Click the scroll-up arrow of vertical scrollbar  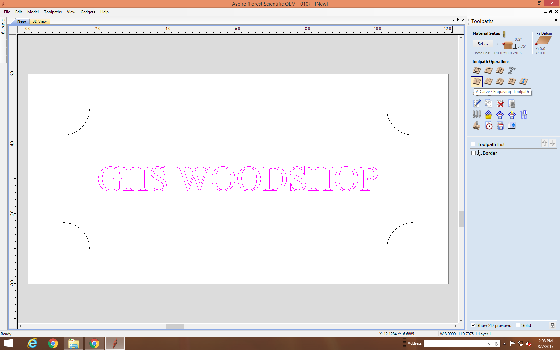461,38
